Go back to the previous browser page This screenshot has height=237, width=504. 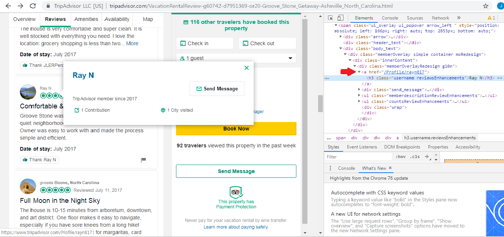click(x=8, y=6)
